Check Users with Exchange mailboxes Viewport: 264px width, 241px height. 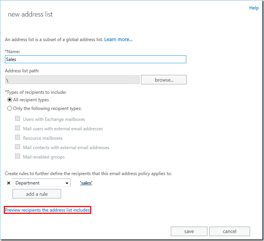tap(17, 119)
